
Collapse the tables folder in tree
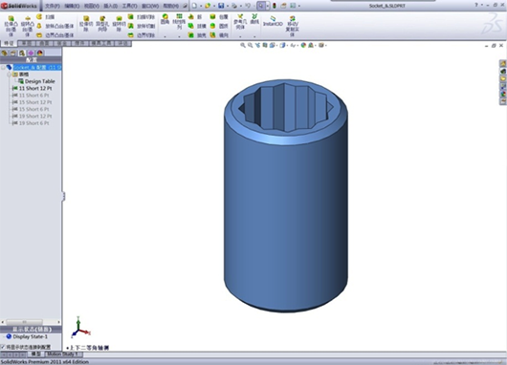click(9, 75)
